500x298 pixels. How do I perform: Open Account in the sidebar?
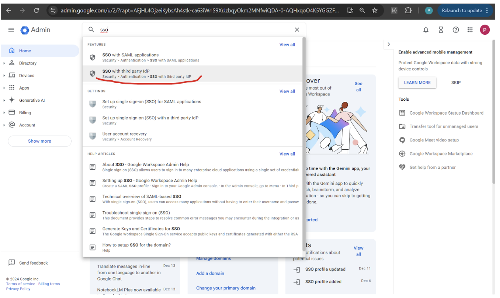click(27, 125)
